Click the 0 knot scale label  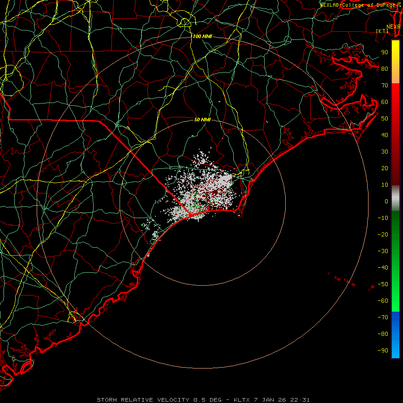point(386,201)
